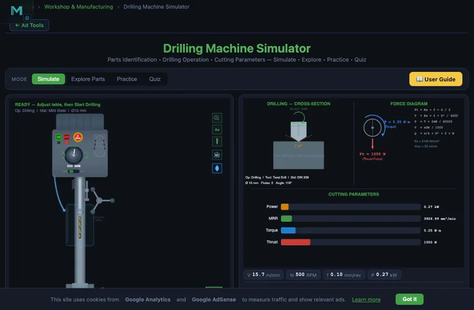Click the N 500 RPM readout chip
474x310 pixels.
point(303,275)
